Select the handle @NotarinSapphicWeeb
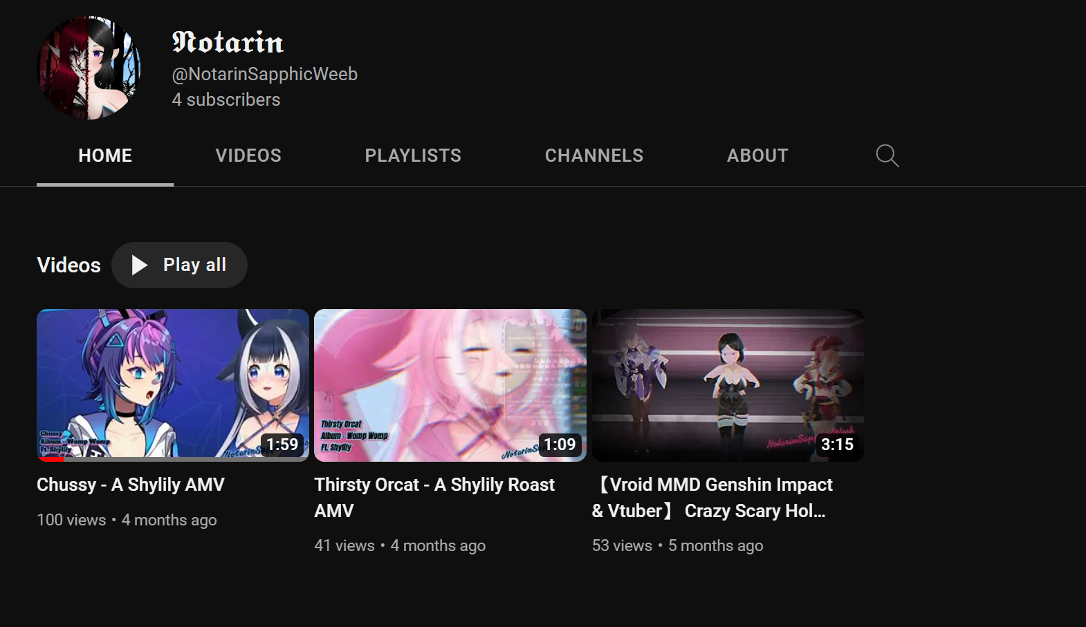1086x627 pixels. click(265, 74)
